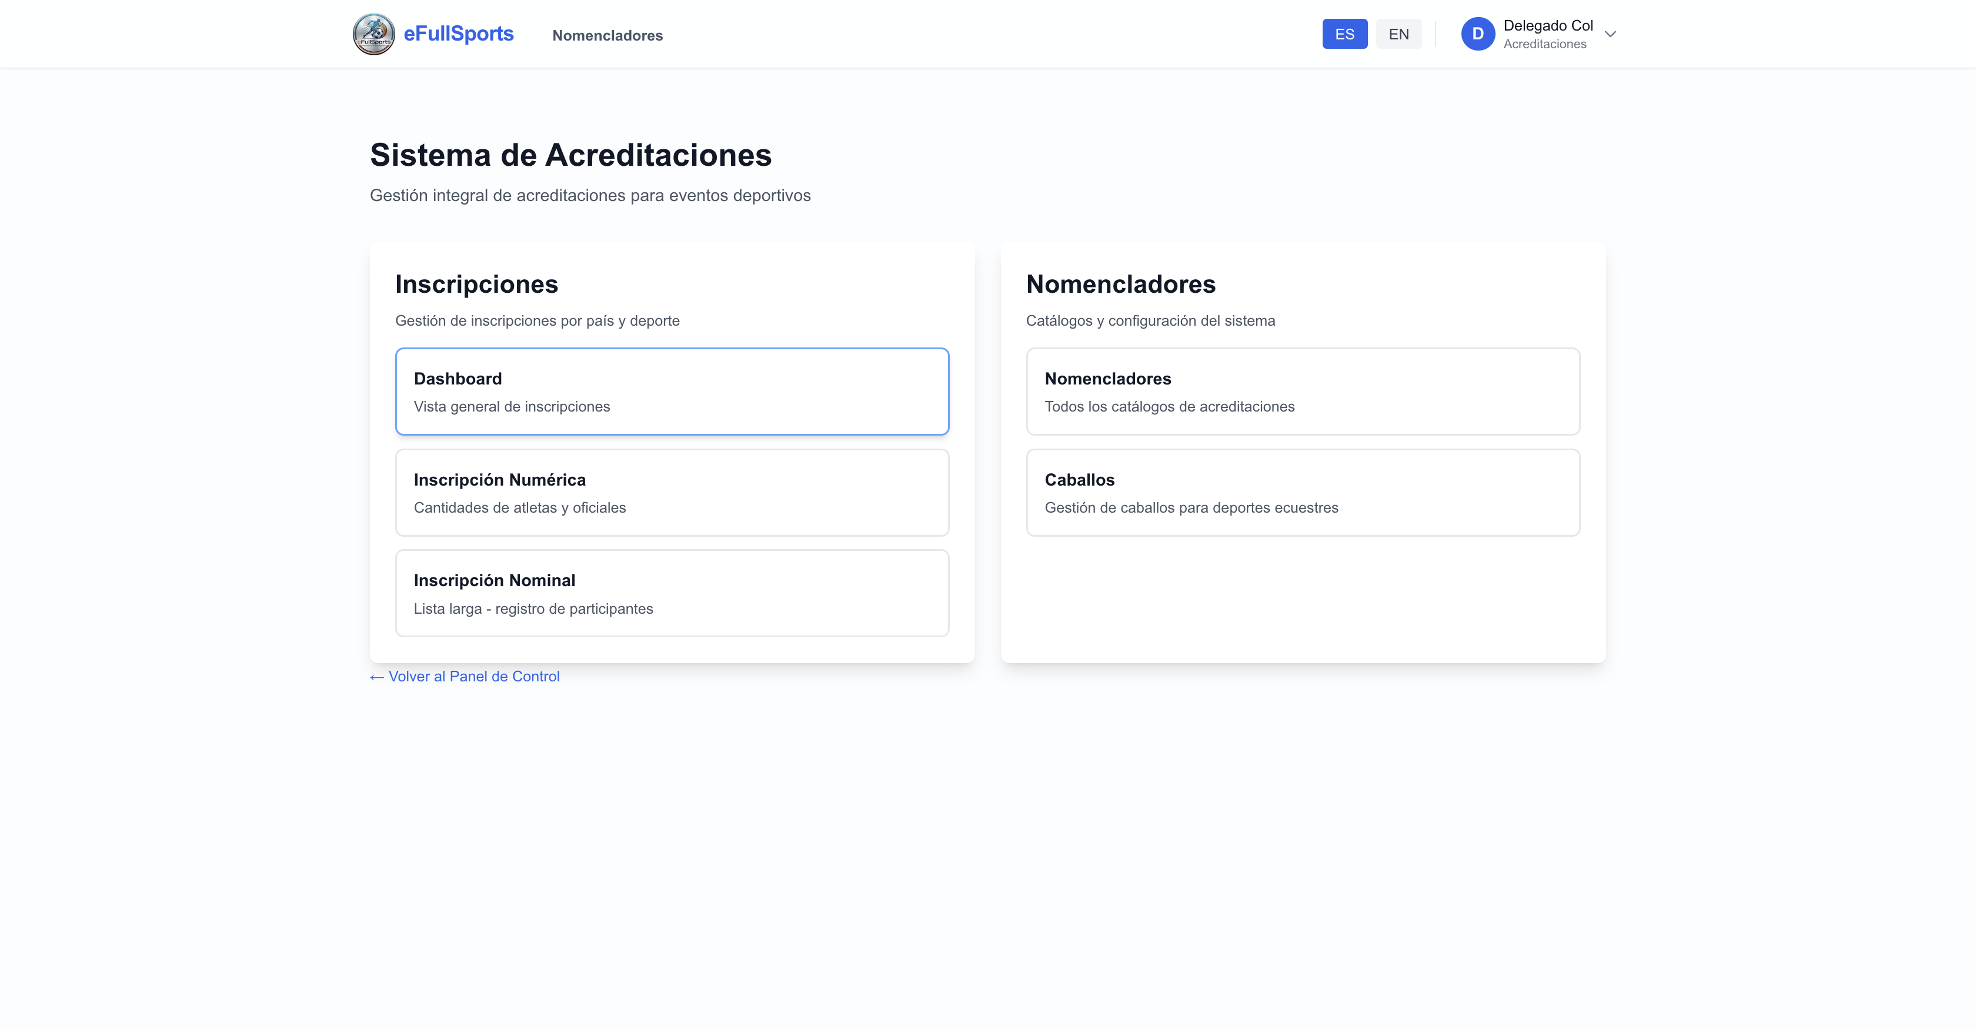Click the Nomencladores section title
This screenshot has height=1030, width=1976.
(1120, 285)
